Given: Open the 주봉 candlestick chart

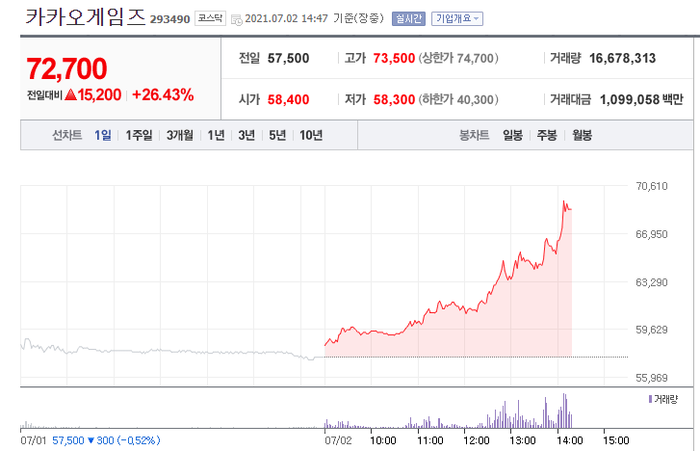Looking at the screenshot, I should pos(547,135).
